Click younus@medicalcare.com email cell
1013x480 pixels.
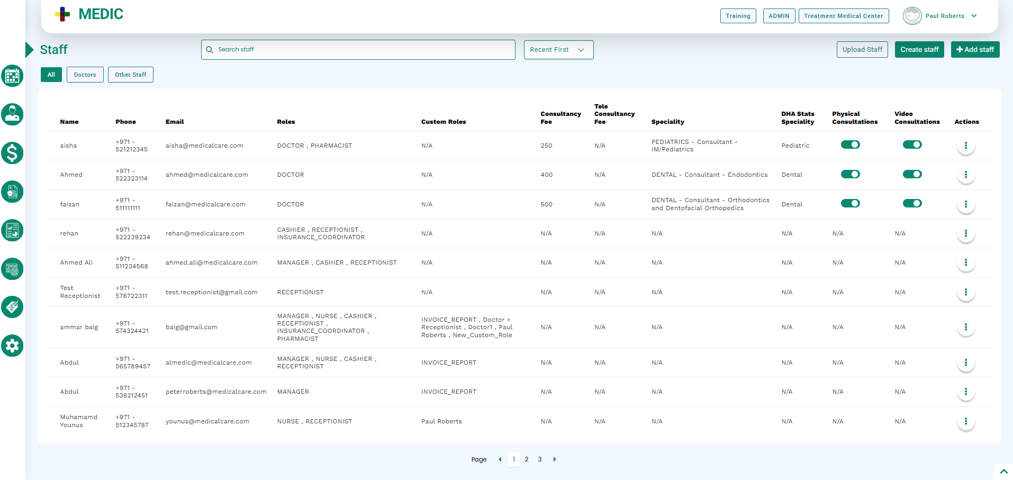(x=207, y=421)
